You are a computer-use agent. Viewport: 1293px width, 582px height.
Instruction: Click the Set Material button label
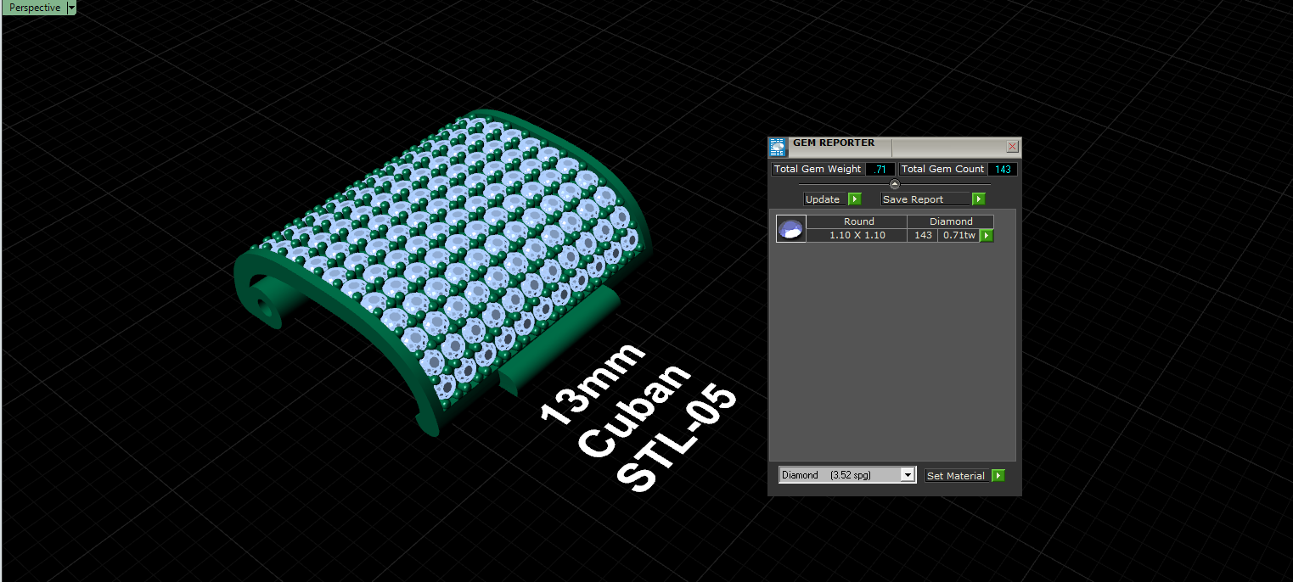pyautogui.click(x=956, y=476)
